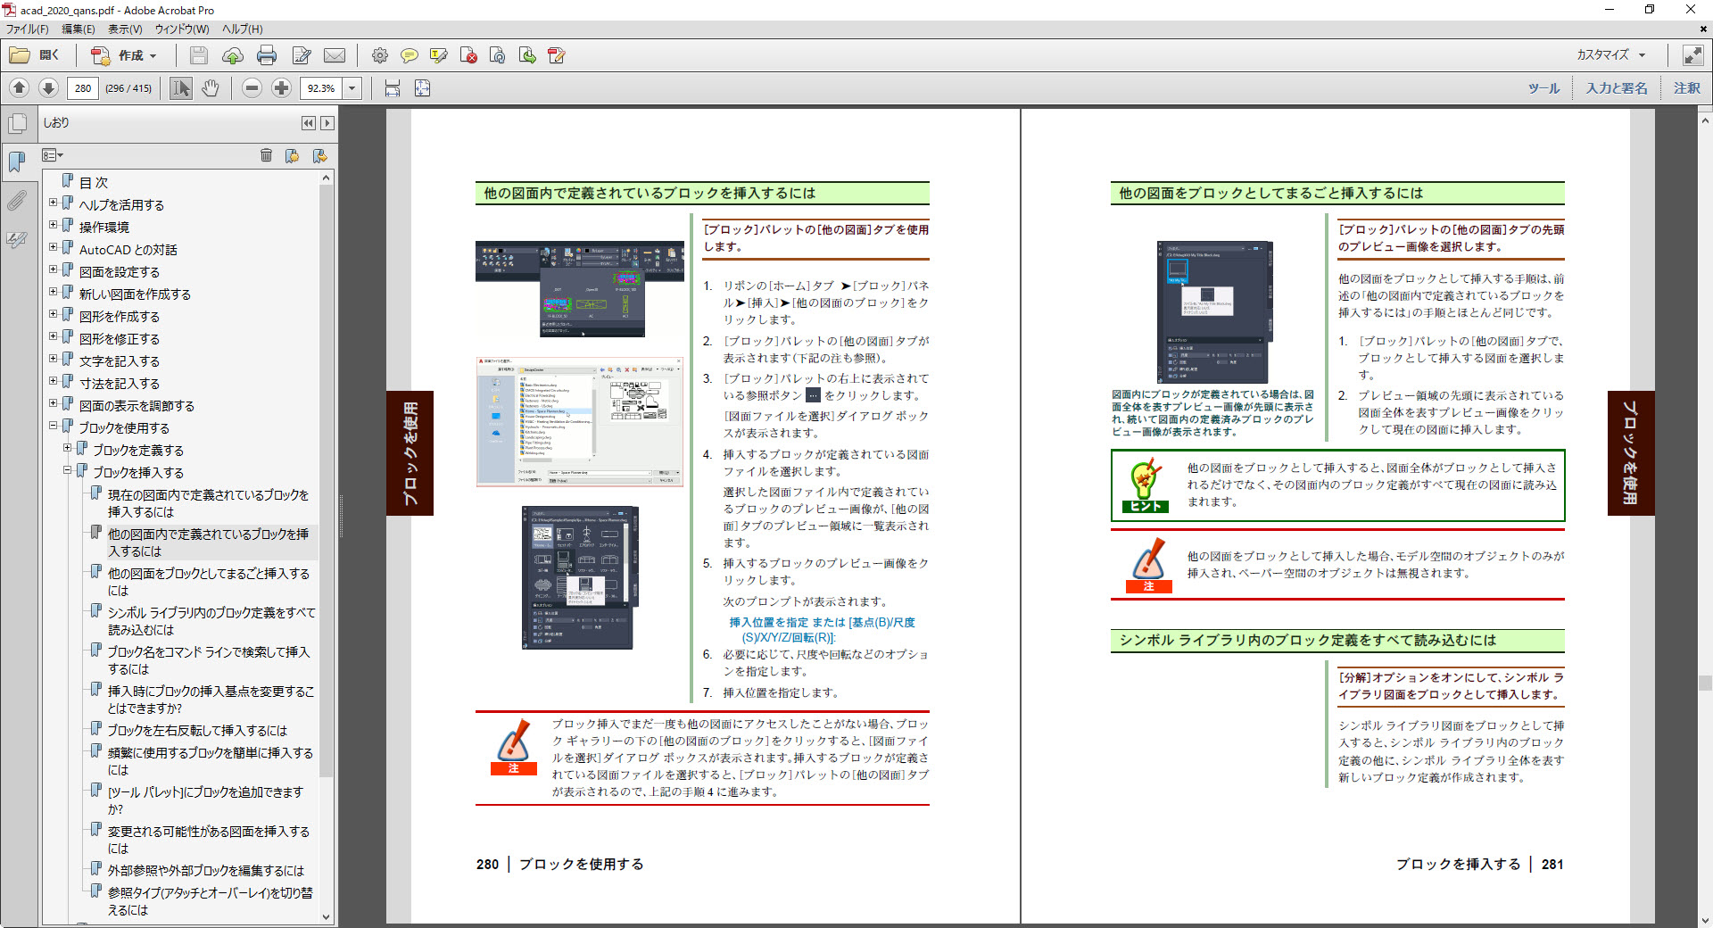Delete the selected bookmark with trash icon

[x=266, y=155]
